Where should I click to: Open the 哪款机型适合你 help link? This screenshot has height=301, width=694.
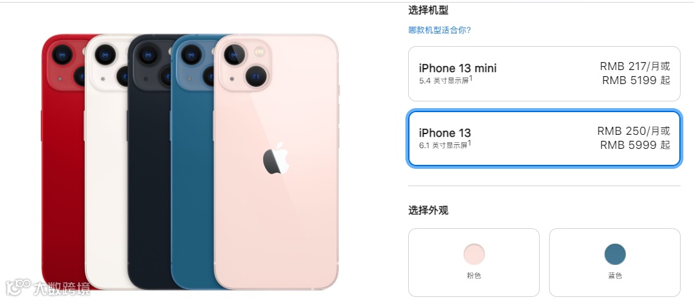(440, 30)
